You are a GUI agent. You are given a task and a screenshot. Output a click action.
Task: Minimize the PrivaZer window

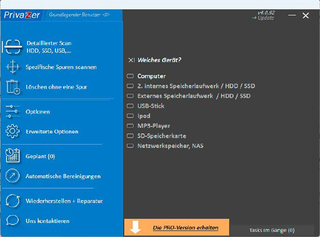[x=292, y=15]
